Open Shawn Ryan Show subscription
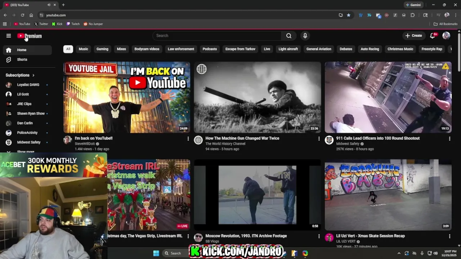461x259 pixels. pyautogui.click(x=27, y=113)
